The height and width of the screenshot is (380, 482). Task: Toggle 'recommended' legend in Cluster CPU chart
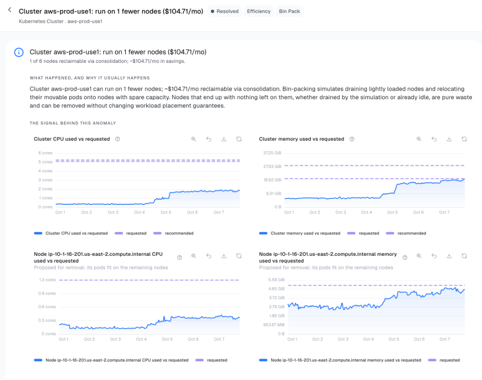(174, 233)
